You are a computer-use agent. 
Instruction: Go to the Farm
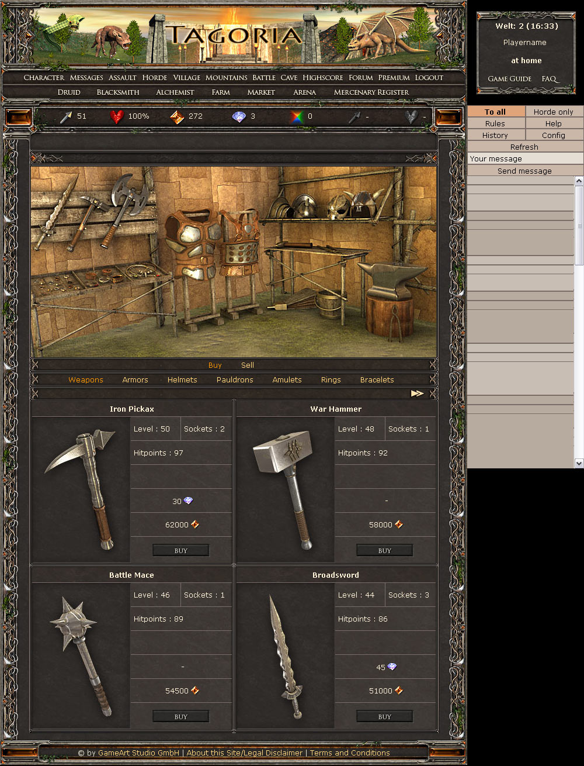[221, 92]
